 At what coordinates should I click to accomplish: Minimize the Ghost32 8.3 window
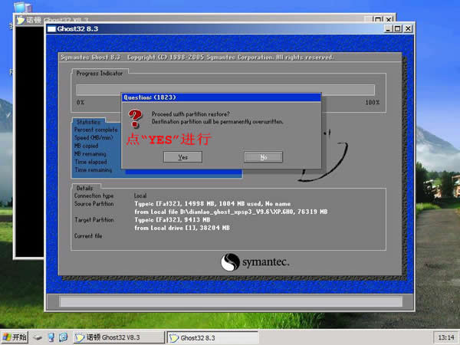click(x=388, y=29)
